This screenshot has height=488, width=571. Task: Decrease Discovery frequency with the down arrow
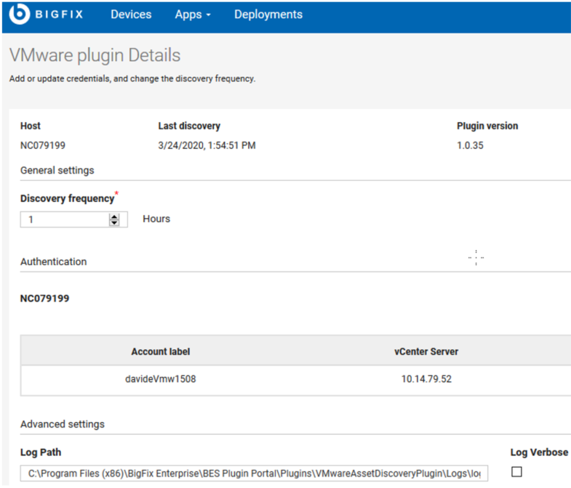[114, 222]
